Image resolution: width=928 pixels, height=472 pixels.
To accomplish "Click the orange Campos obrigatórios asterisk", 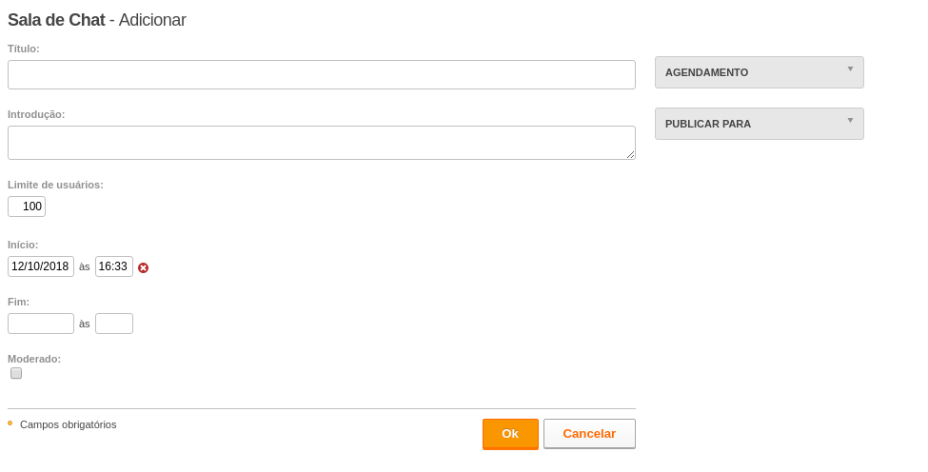I will pyautogui.click(x=10, y=423).
